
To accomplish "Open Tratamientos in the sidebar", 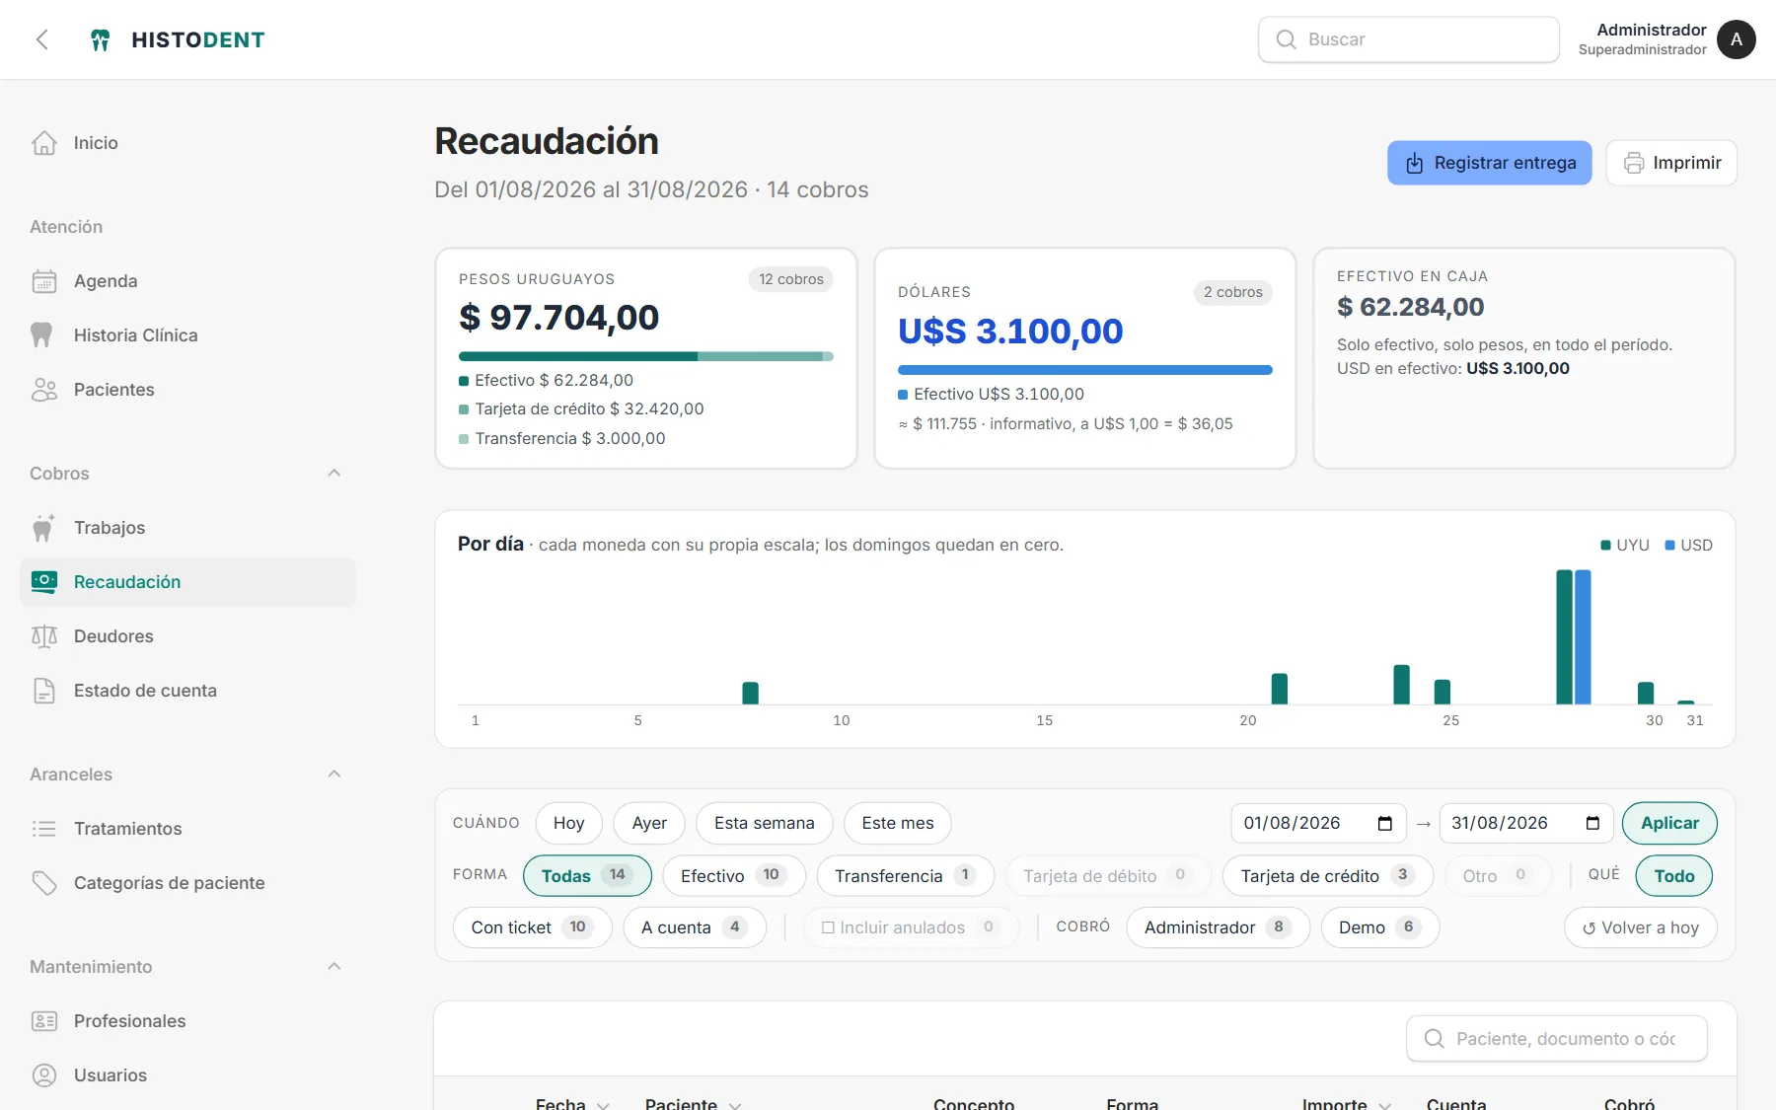I will click(x=187, y=829).
